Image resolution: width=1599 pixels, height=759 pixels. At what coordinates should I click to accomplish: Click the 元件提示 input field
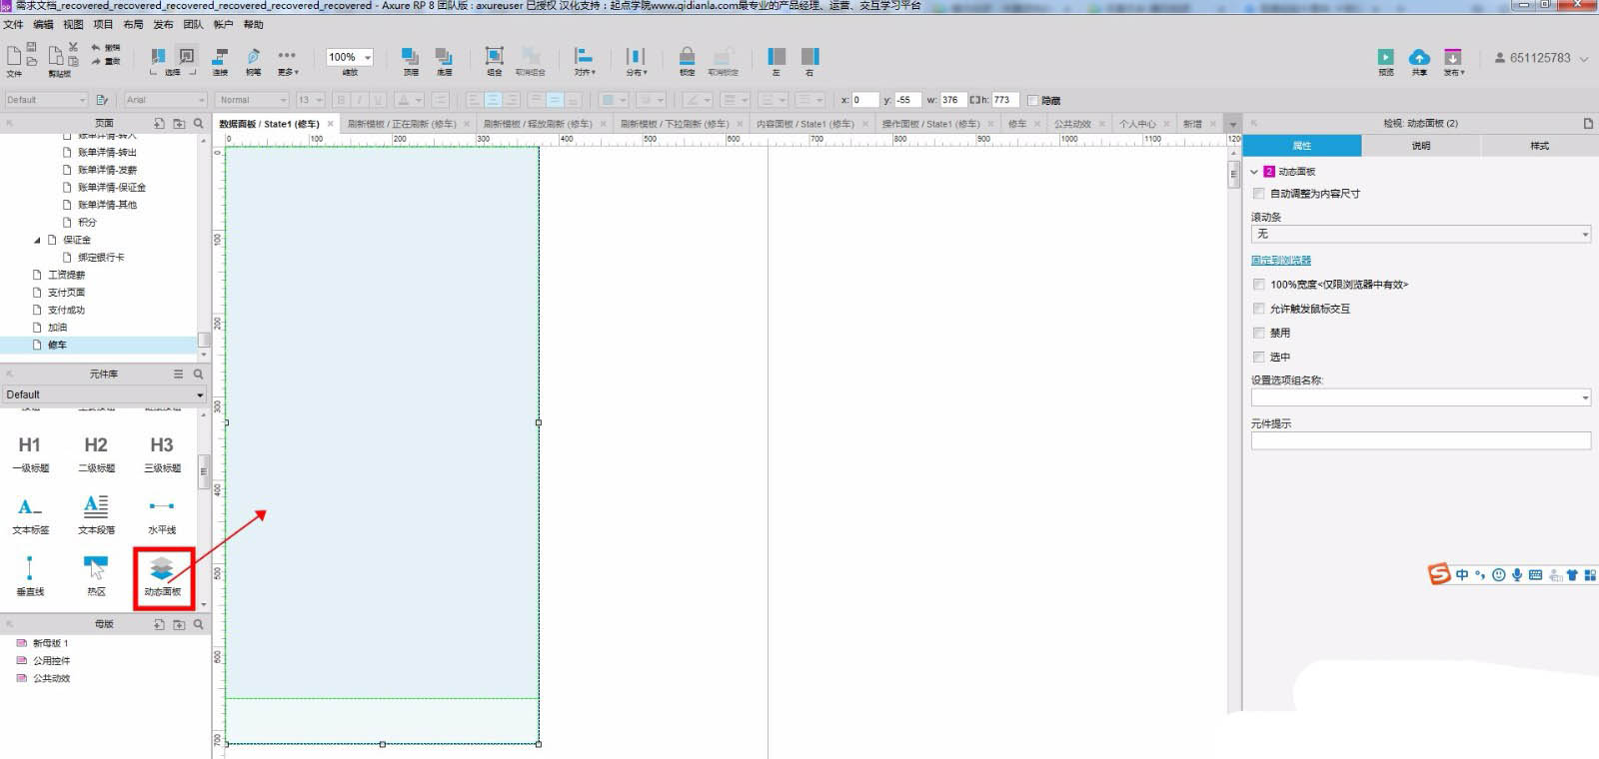tap(1420, 441)
